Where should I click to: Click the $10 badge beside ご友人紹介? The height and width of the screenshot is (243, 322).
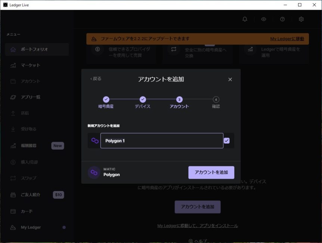point(58,195)
